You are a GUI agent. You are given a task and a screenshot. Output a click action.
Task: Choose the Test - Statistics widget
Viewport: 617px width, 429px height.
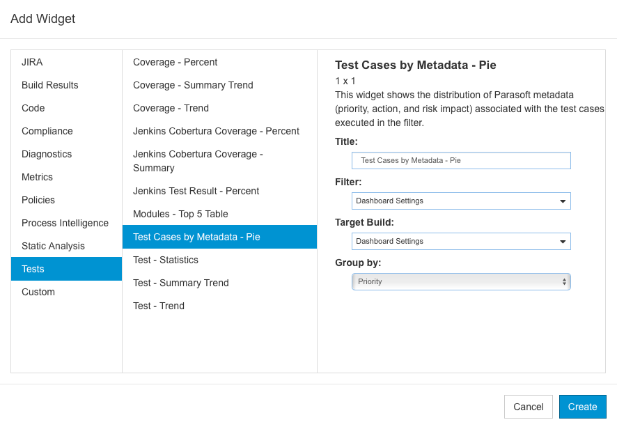tap(219, 260)
